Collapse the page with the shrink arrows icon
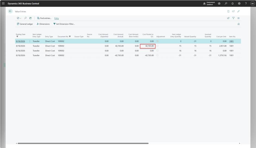 (238, 11)
